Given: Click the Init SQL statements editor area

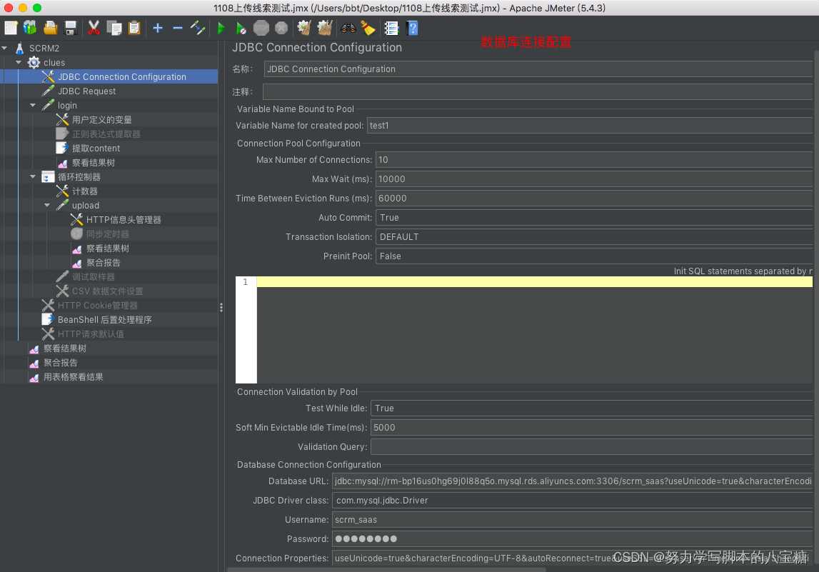Looking at the screenshot, I should tap(534, 330).
